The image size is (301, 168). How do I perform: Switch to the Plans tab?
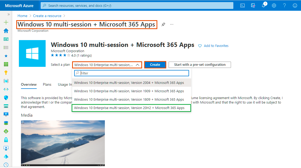(47, 85)
